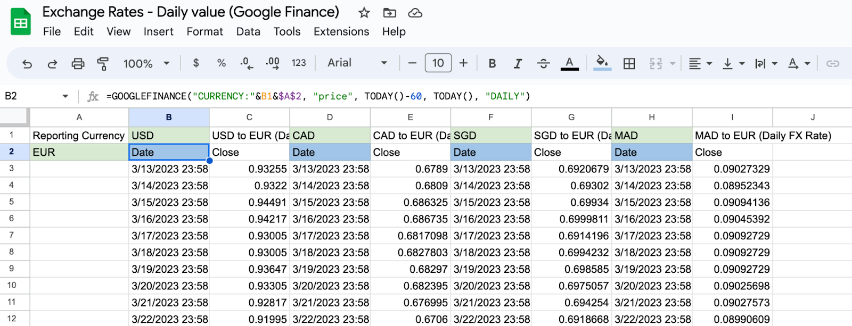Open the text wrapping dropdown

(766, 64)
